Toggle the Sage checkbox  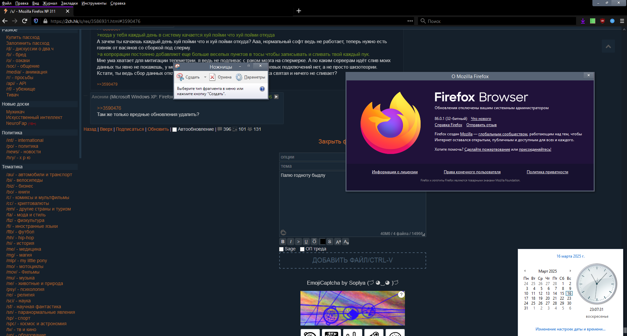[281, 249]
